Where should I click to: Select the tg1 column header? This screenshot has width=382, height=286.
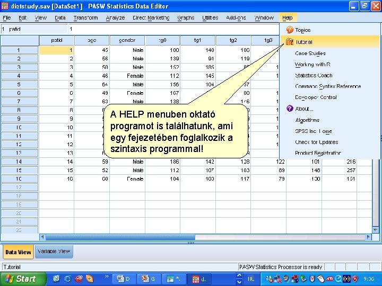coord(198,40)
